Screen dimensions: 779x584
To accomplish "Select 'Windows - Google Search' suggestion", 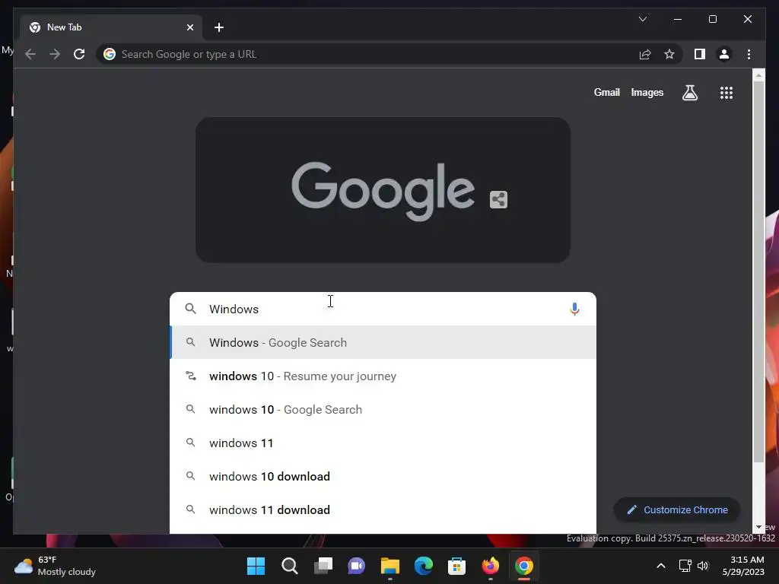I will 383,343.
